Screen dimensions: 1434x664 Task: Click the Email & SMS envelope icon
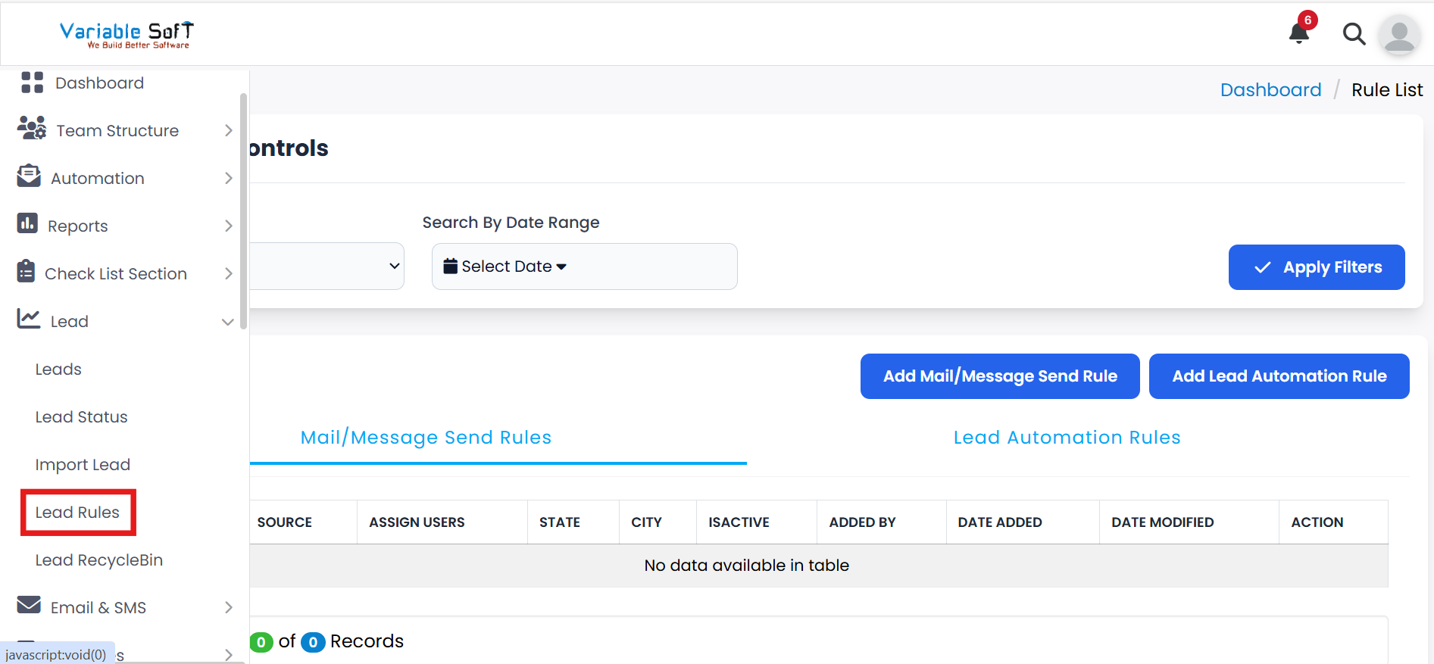[x=29, y=605]
